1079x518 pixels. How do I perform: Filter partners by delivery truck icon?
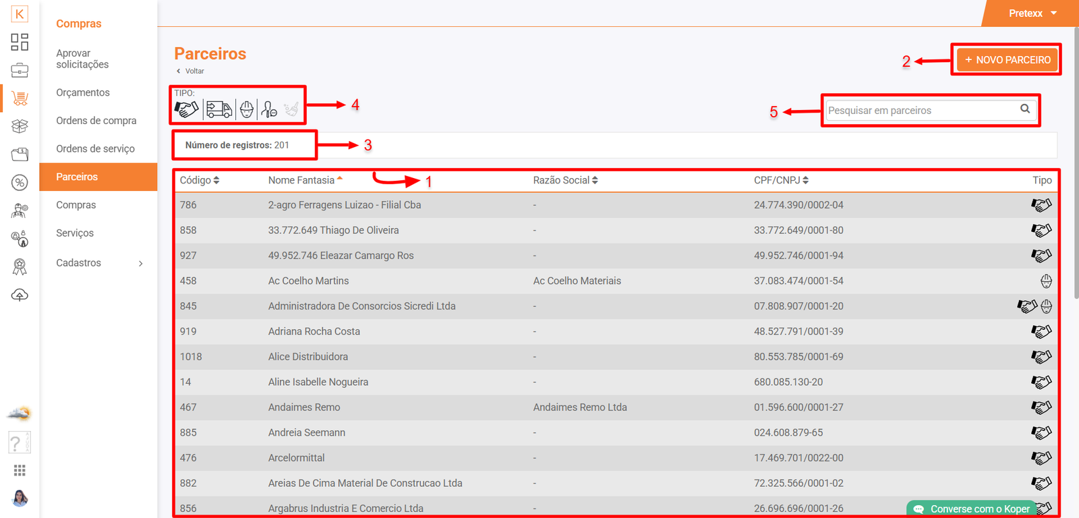tap(218, 109)
